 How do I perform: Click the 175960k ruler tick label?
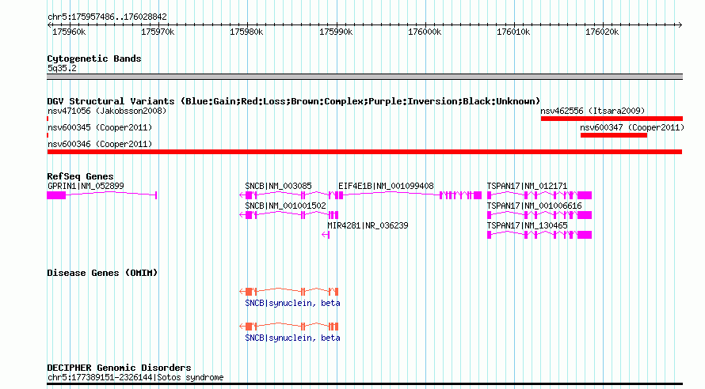pos(69,32)
